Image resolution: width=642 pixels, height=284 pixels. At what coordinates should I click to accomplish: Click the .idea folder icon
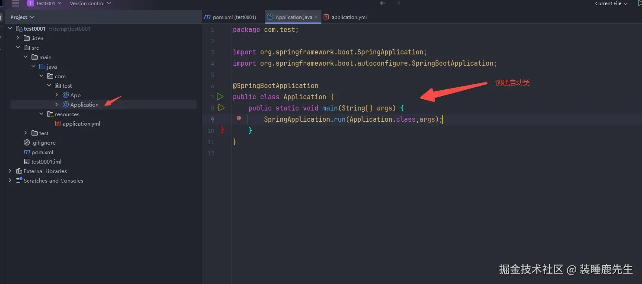coord(27,38)
